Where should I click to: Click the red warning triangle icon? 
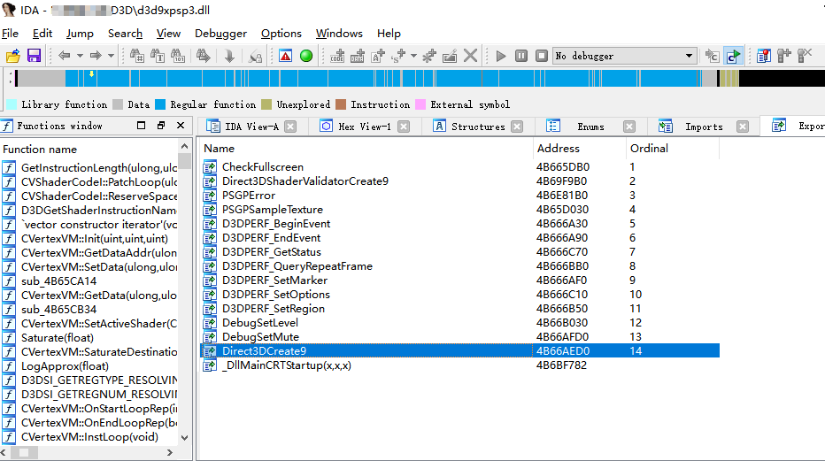[285, 56]
